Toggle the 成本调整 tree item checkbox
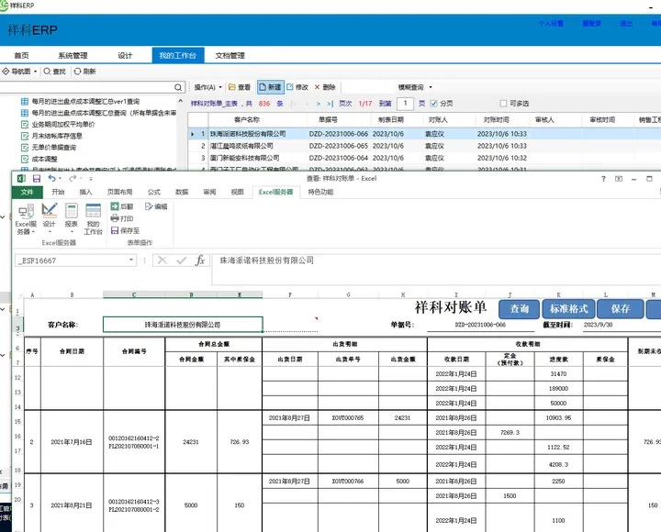661x532 pixels. pos(25,158)
